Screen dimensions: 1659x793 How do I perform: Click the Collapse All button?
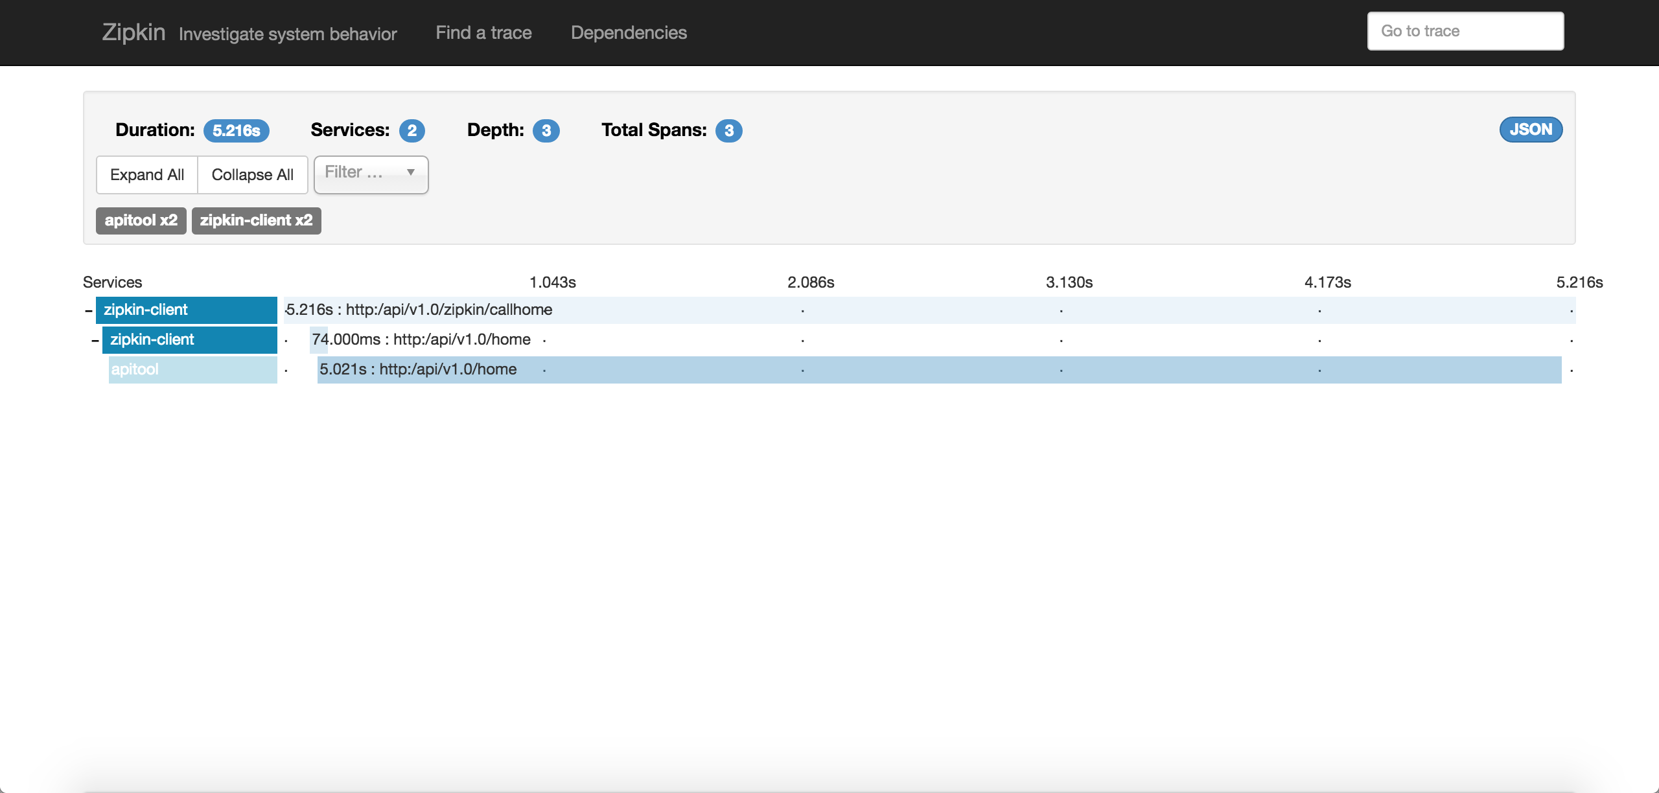pos(252,175)
